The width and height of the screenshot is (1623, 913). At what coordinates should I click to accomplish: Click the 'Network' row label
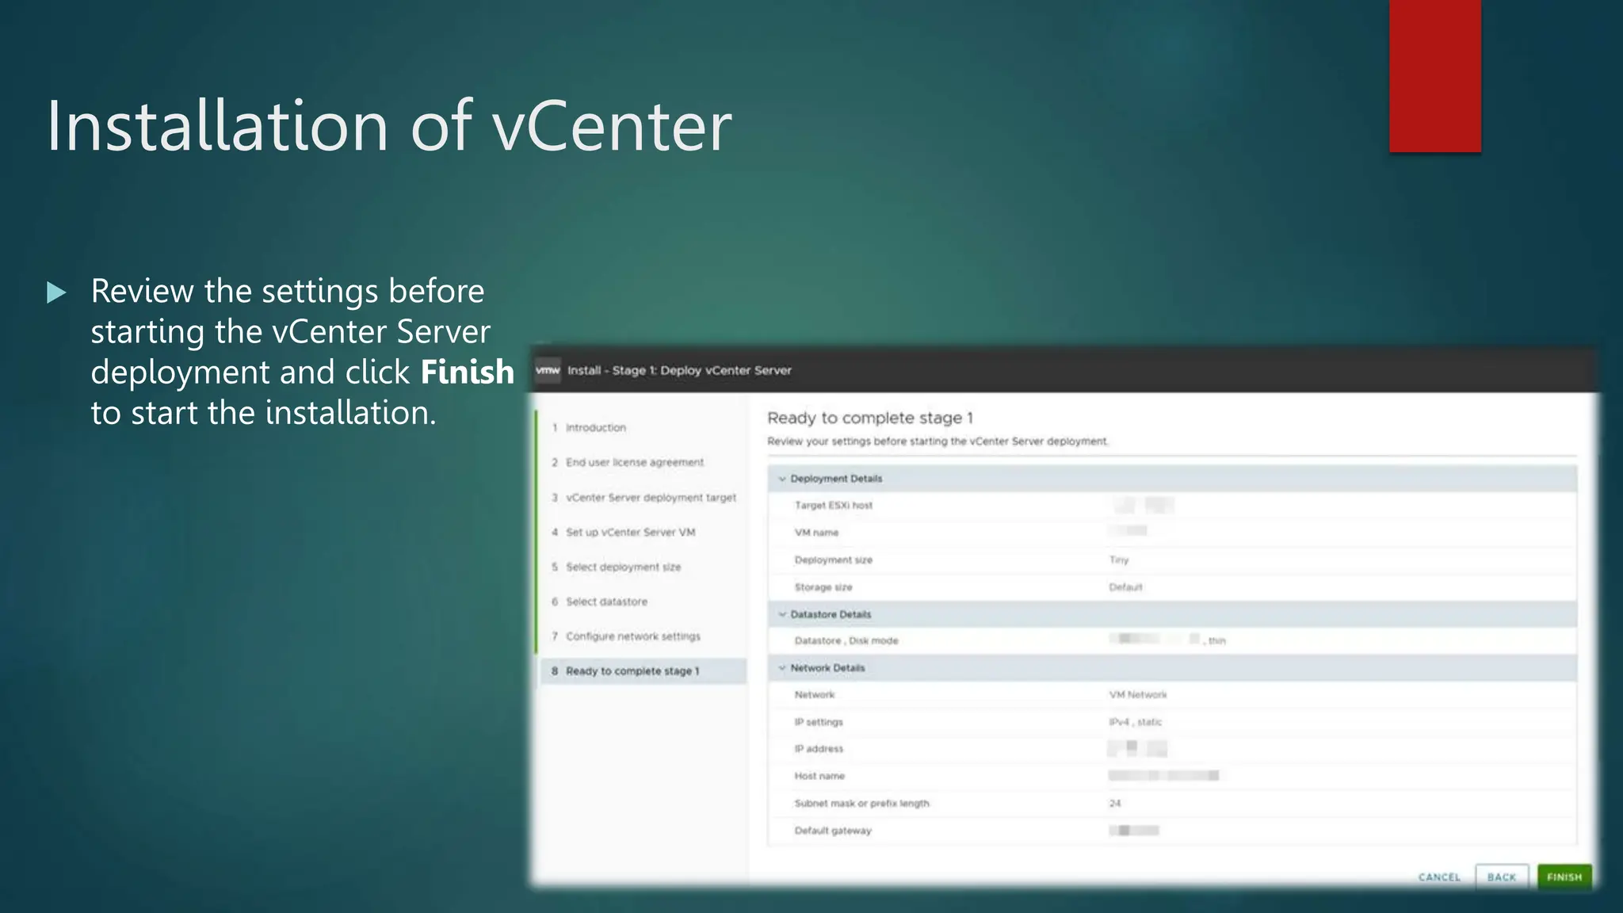click(814, 695)
